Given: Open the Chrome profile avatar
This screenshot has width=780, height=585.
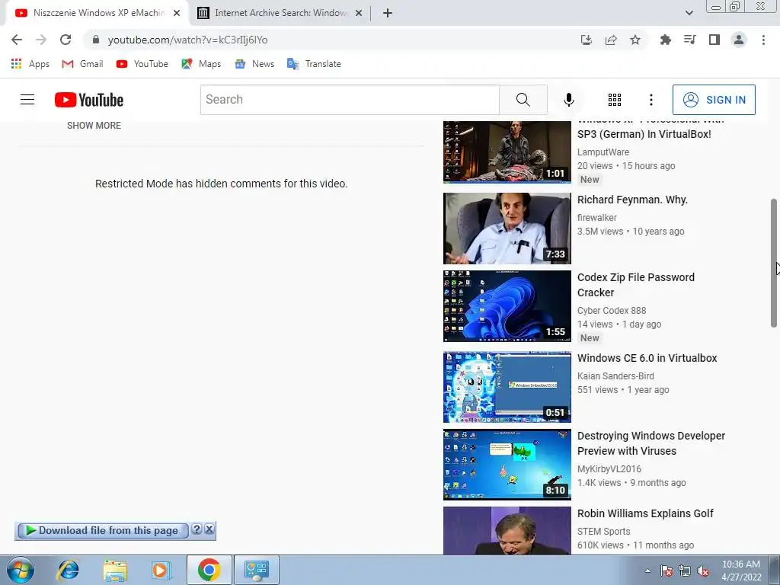Looking at the screenshot, I should [x=739, y=40].
